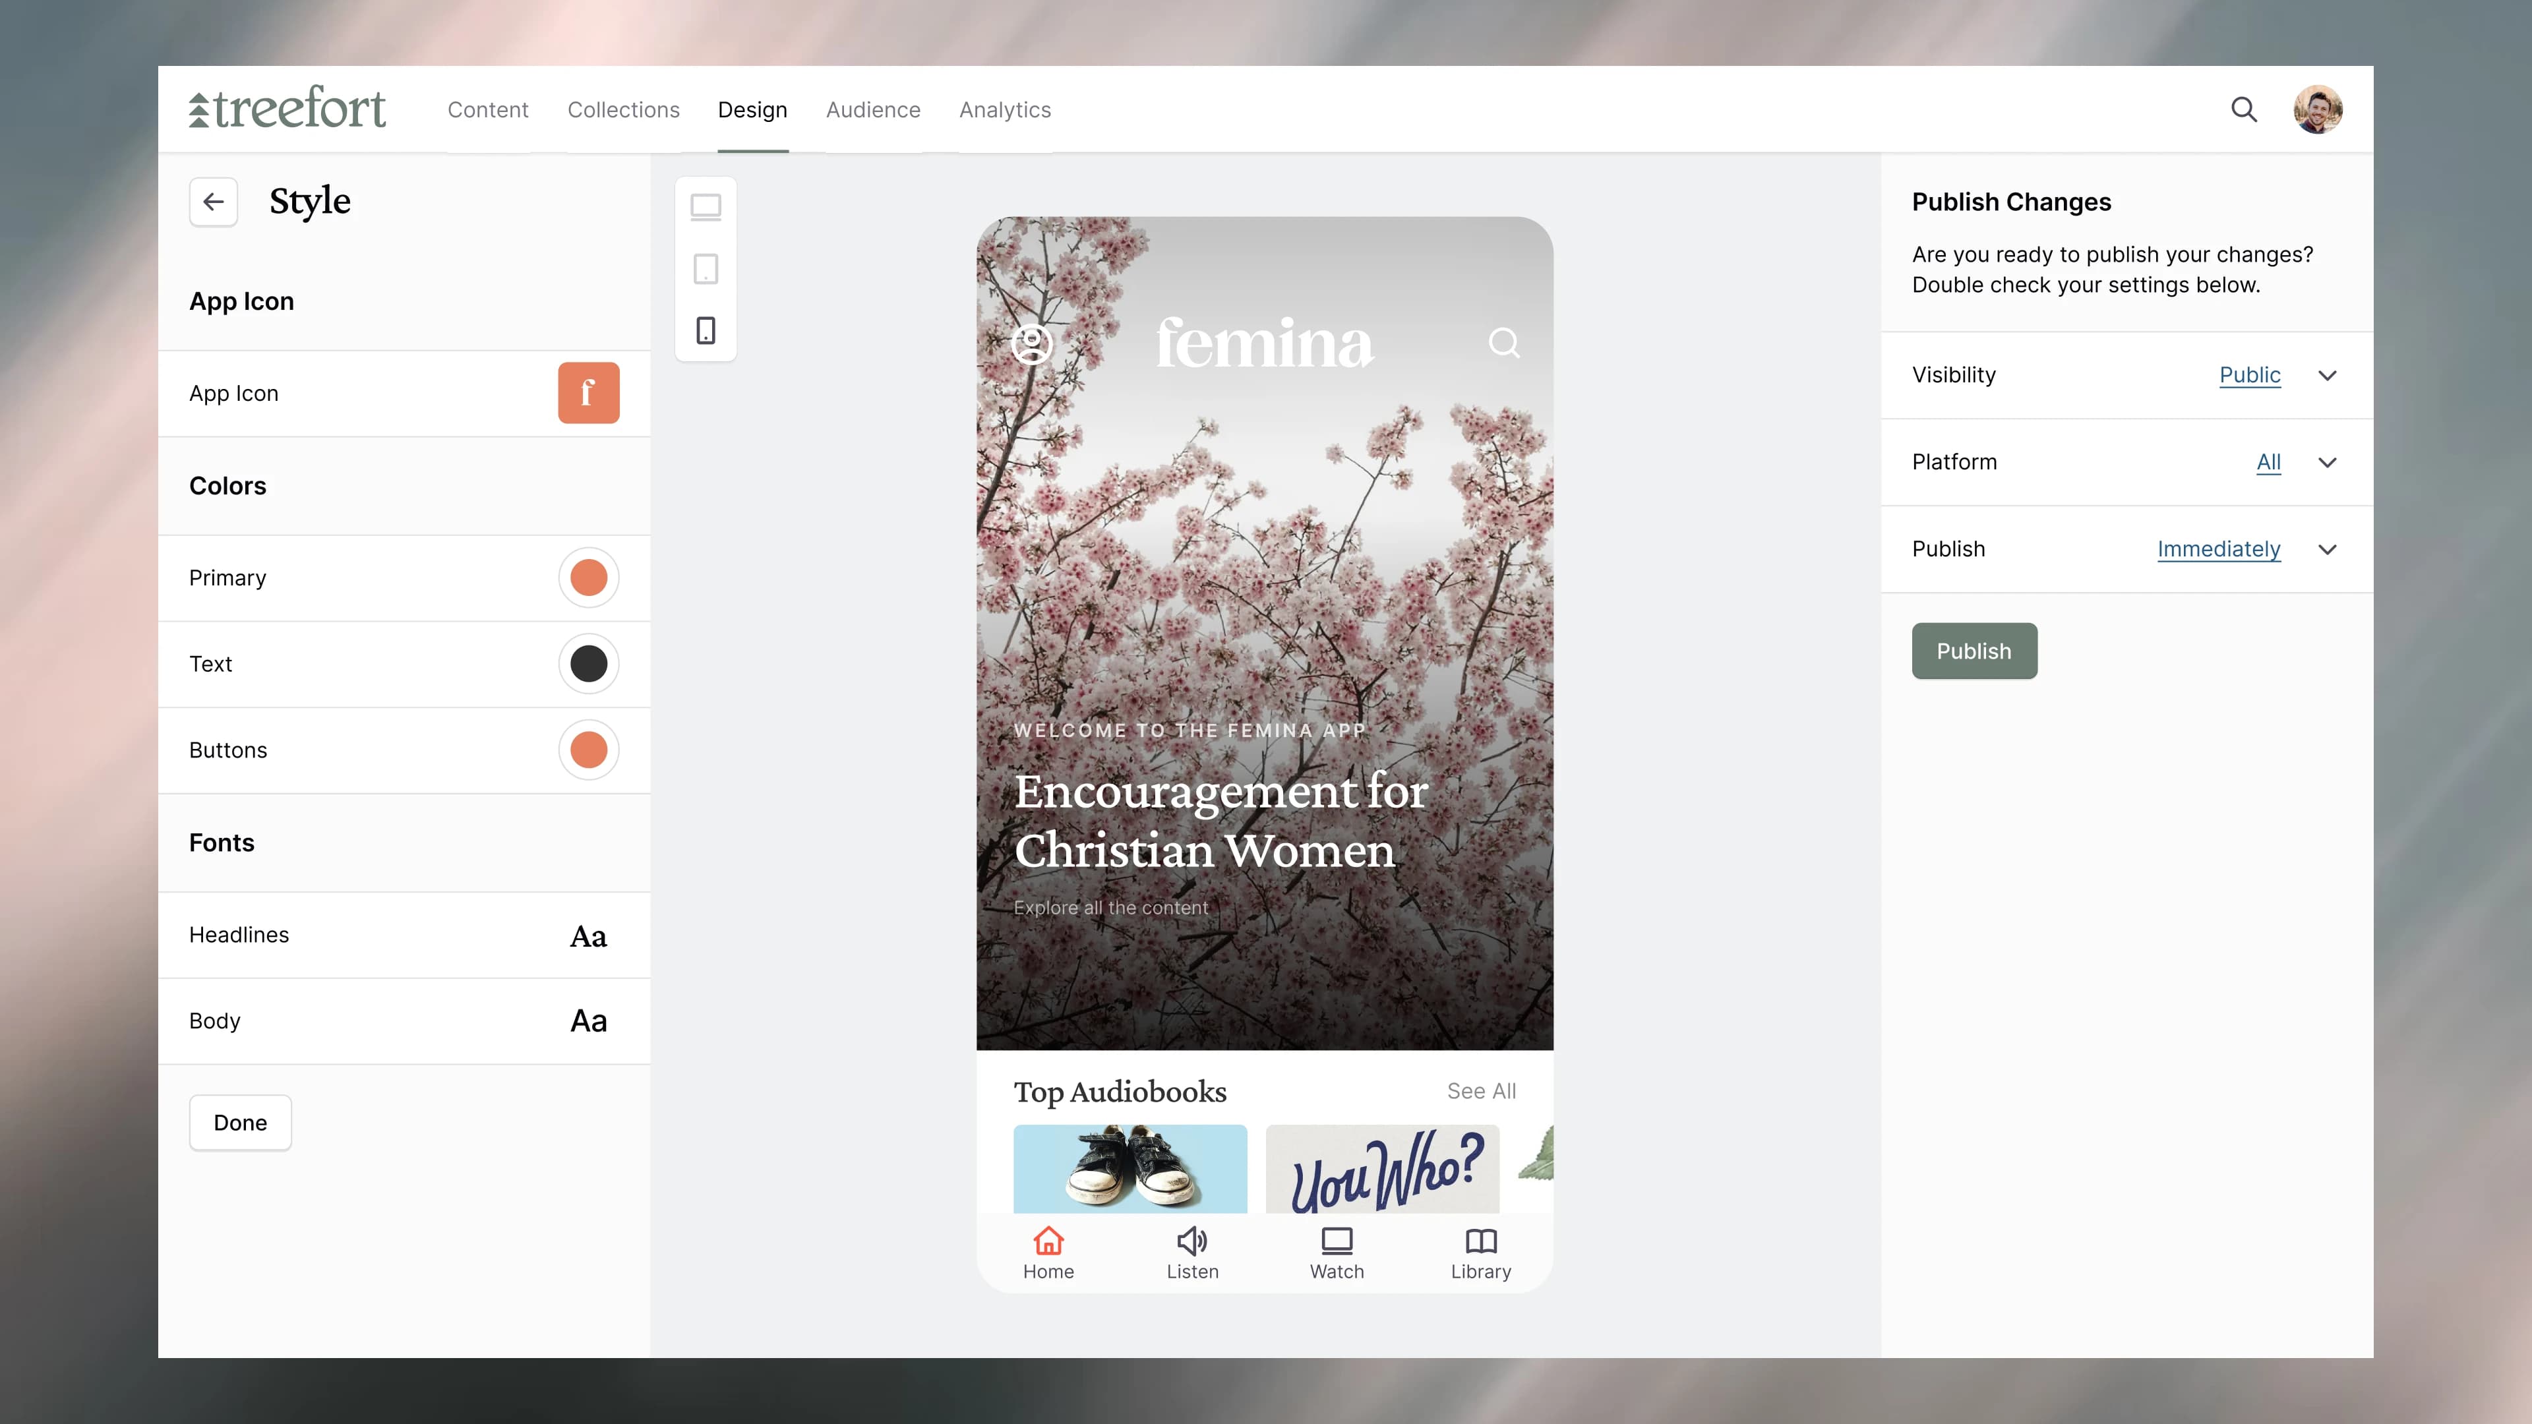Open the user profile avatar menu

[x=2318, y=109]
